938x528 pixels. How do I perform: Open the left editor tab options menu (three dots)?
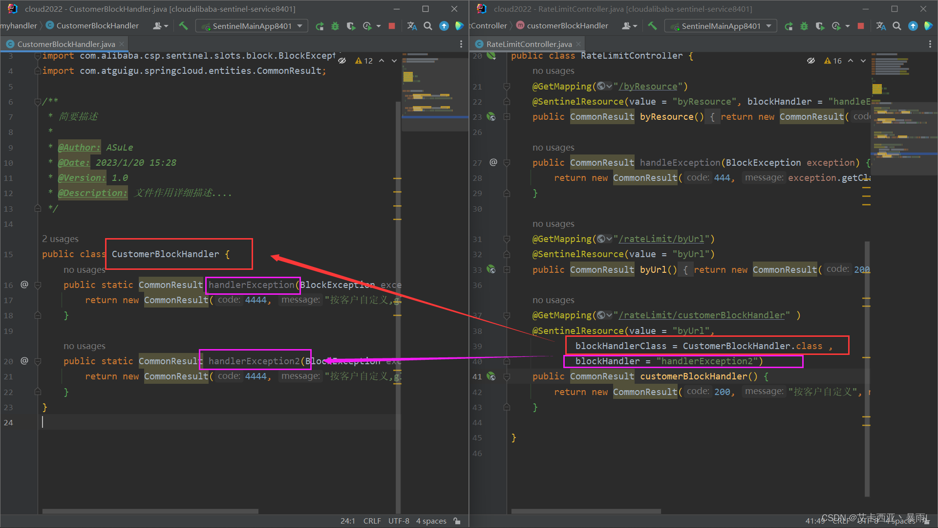(x=461, y=44)
